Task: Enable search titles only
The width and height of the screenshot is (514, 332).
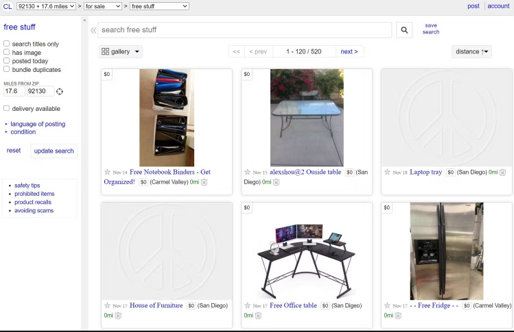Action: pos(6,44)
